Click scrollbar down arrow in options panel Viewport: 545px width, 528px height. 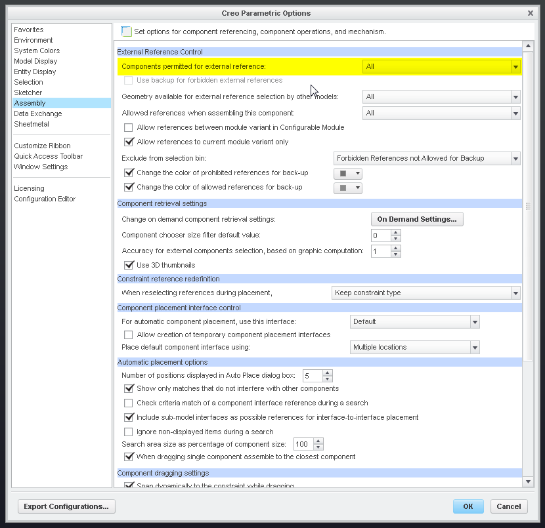pyautogui.click(x=528, y=481)
